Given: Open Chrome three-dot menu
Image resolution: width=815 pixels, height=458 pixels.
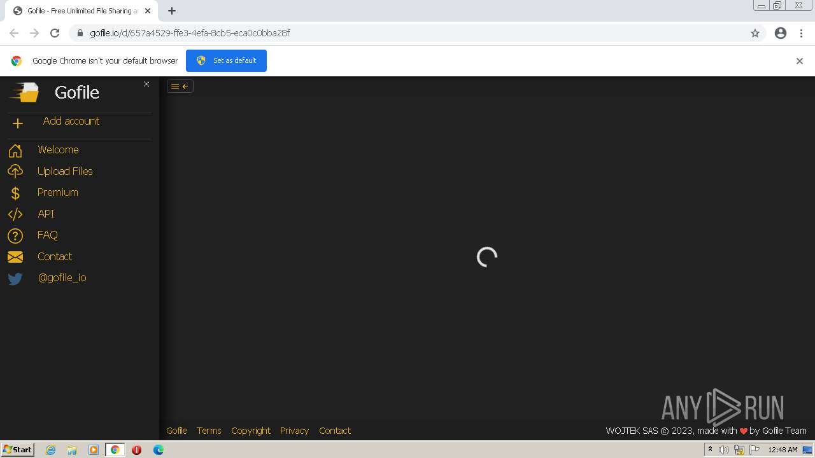Looking at the screenshot, I should click(x=801, y=33).
